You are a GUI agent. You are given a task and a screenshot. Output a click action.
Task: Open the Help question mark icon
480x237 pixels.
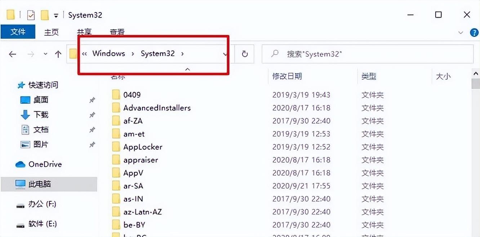coord(475,32)
